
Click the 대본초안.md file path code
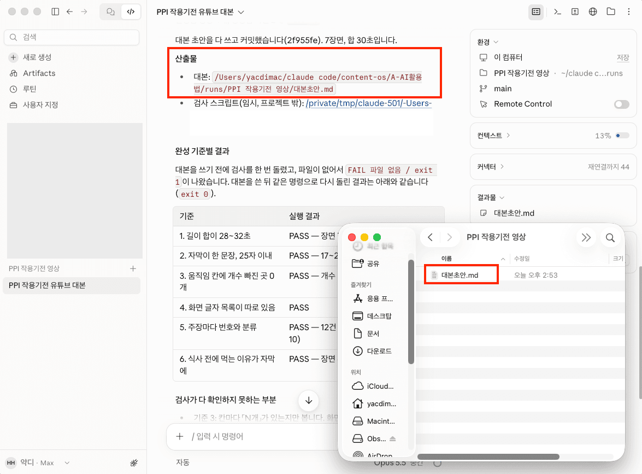click(x=308, y=83)
